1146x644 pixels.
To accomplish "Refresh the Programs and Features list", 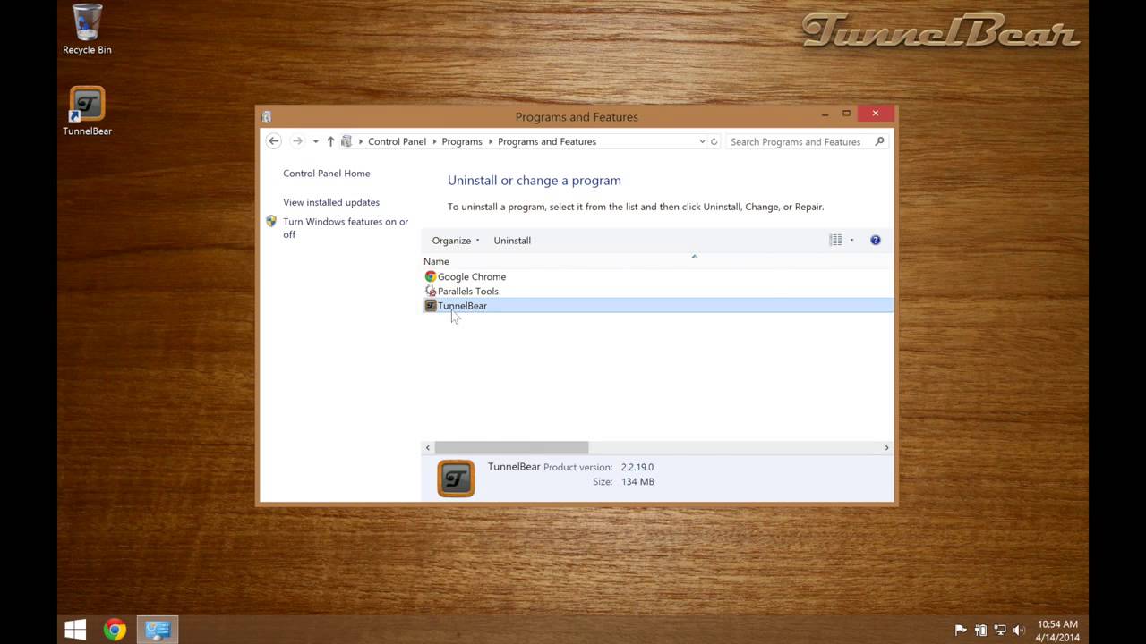I will pyautogui.click(x=714, y=141).
